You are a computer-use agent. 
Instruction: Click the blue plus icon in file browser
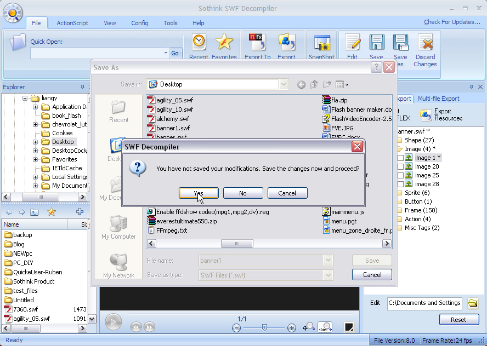click(80, 212)
